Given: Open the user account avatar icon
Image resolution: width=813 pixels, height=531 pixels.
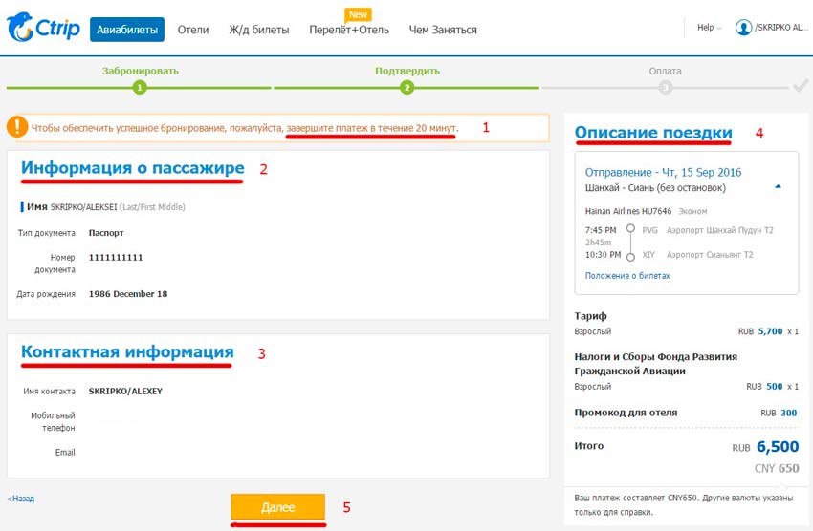Looking at the screenshot, I should click(x=743, y=28).
